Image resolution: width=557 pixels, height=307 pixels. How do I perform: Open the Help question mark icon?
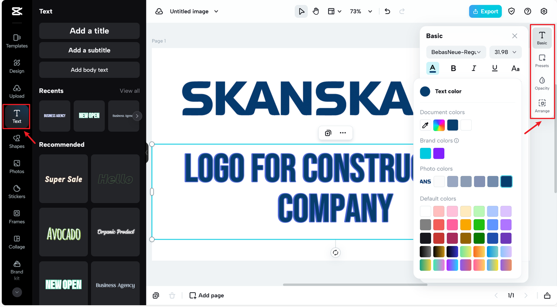pyautogui.click(x=528, y=11)
